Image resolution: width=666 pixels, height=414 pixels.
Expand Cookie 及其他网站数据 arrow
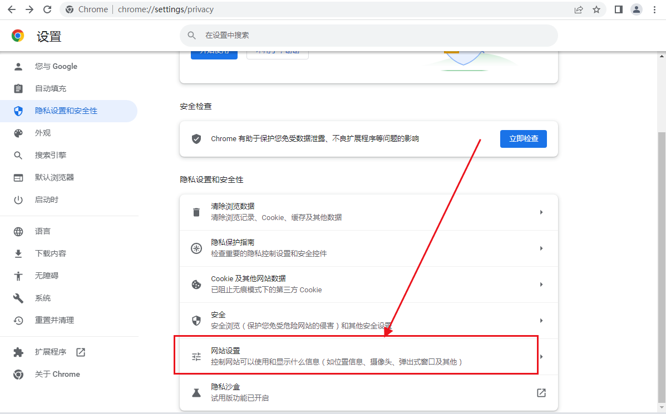pos(541,284)
